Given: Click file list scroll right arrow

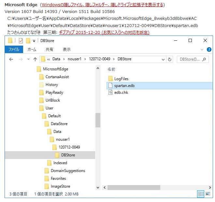Looking at the screenshot, I should pyautogui.click(x=210, y=187).
